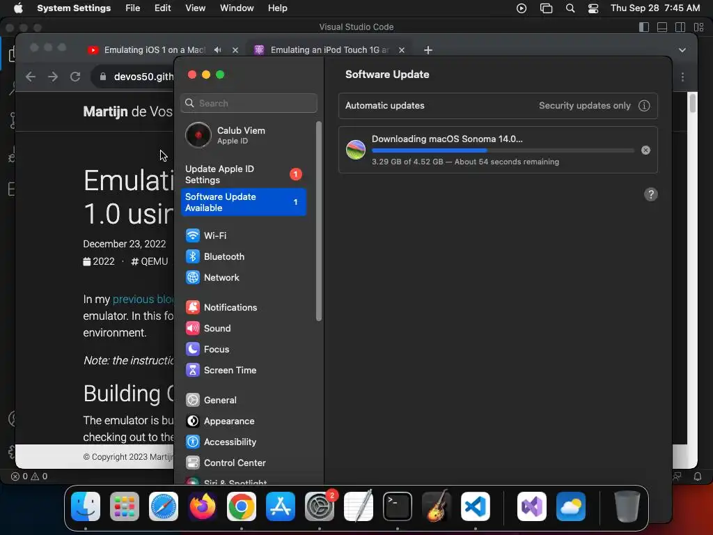
Task: Launch Firefox from the Dock
Action: point(203,506)
